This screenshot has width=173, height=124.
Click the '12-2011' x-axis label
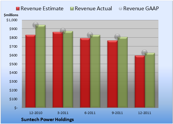tap(144, 113)
